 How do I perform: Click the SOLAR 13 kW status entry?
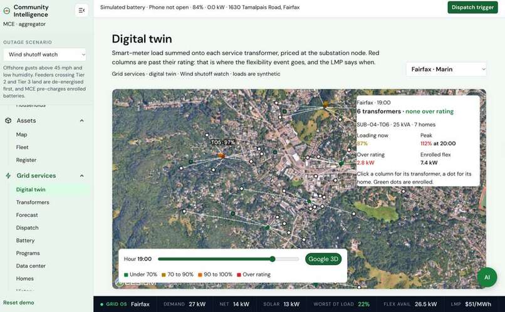281,304
